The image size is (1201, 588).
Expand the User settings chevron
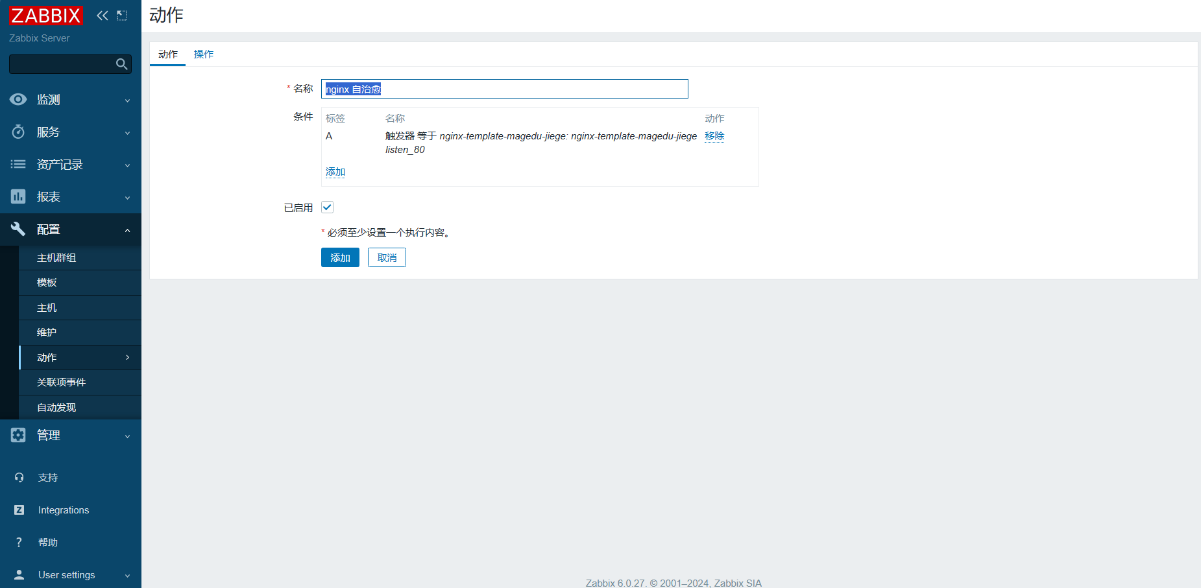127,576
